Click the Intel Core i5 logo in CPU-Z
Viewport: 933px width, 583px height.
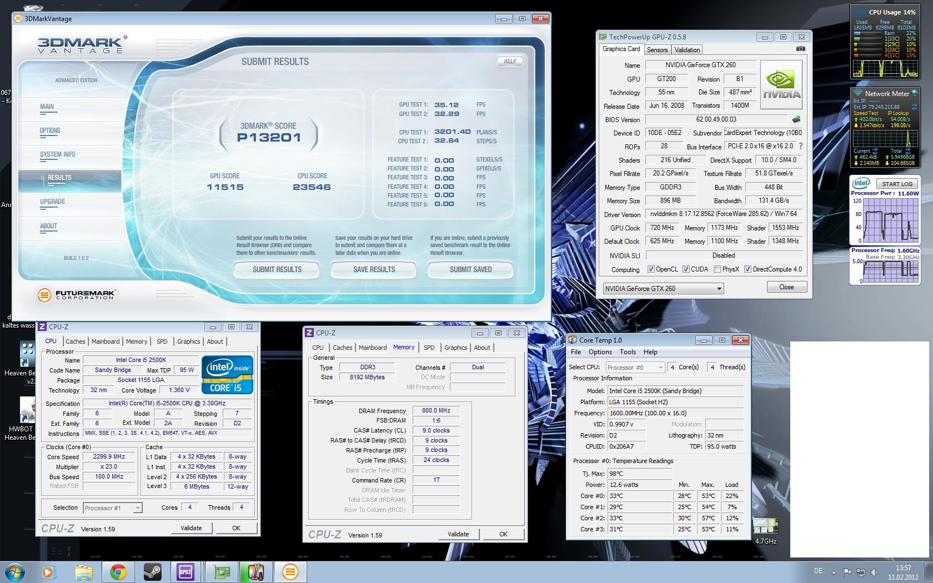tap(228, 375)
